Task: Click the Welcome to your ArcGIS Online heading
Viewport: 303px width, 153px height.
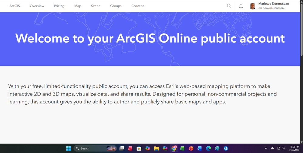Action: click(150, 38)
